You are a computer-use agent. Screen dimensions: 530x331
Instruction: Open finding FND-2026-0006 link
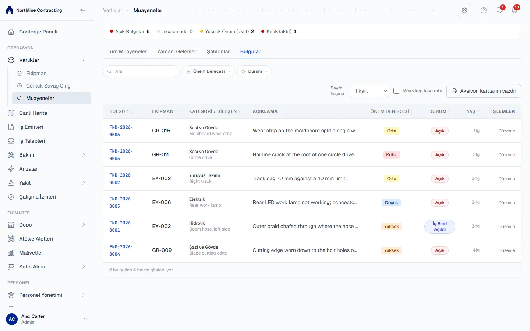(x=121, y=131)
